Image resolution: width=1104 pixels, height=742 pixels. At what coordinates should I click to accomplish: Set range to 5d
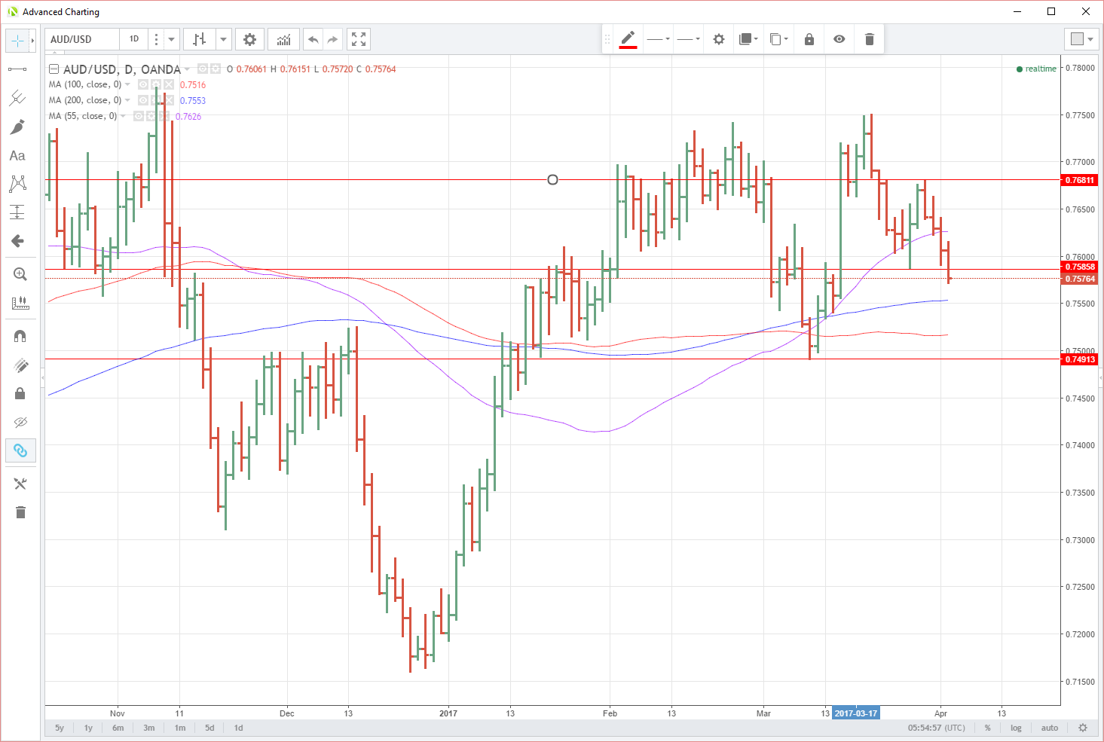point(209,728)
